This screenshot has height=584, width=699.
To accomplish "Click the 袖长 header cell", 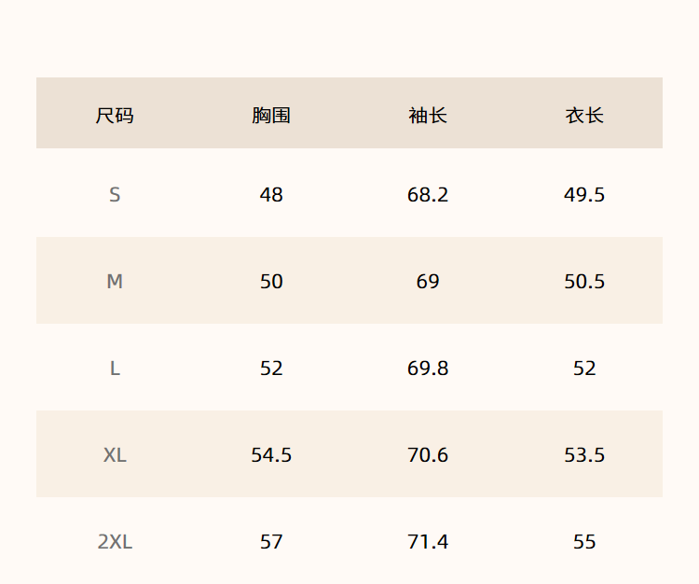I will (x=428, y=116).
